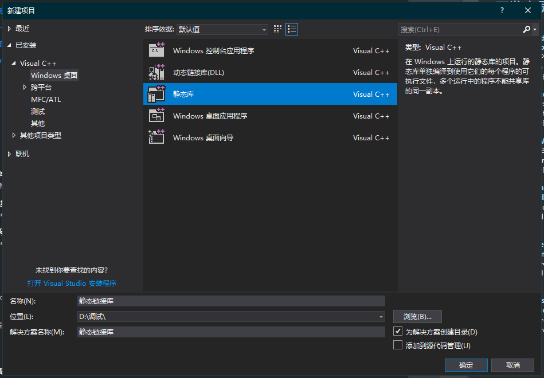
Task: Open the search options dropdown arrow
Action: [x=535, y=29]
